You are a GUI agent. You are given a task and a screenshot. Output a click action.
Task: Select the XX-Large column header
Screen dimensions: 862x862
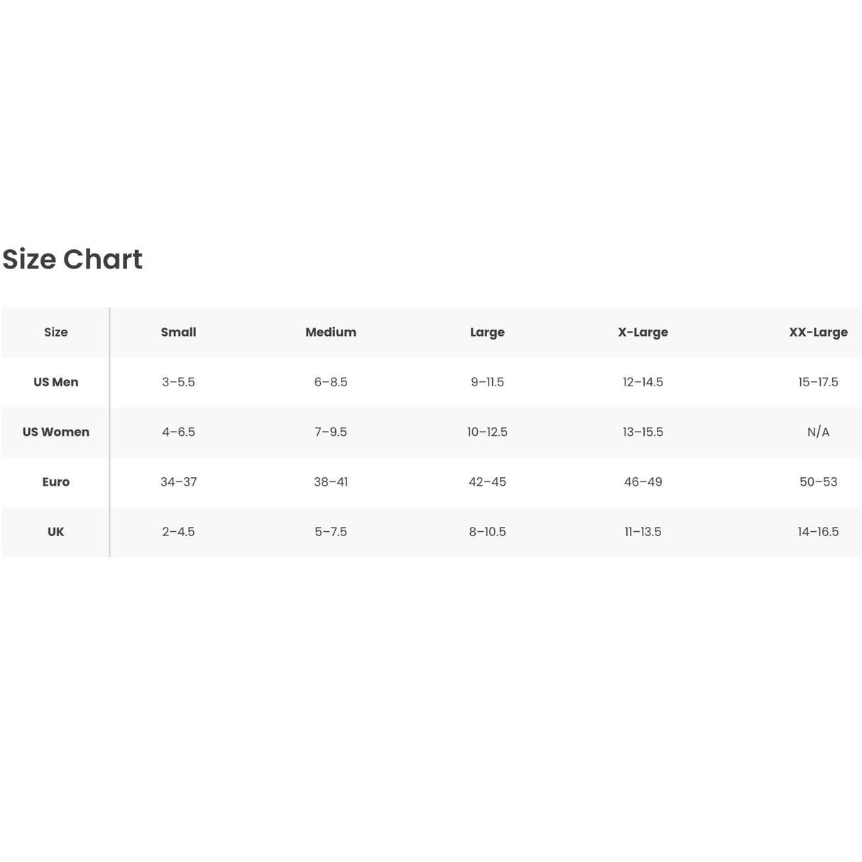(x=818, y=332)
